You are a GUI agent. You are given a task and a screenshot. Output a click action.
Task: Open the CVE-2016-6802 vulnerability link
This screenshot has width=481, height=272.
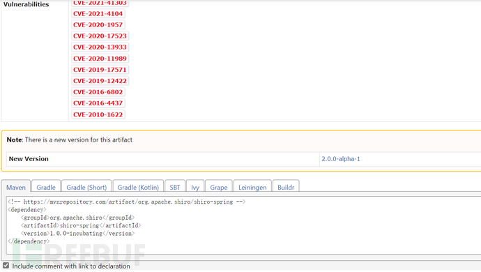[x=98, y=92]
